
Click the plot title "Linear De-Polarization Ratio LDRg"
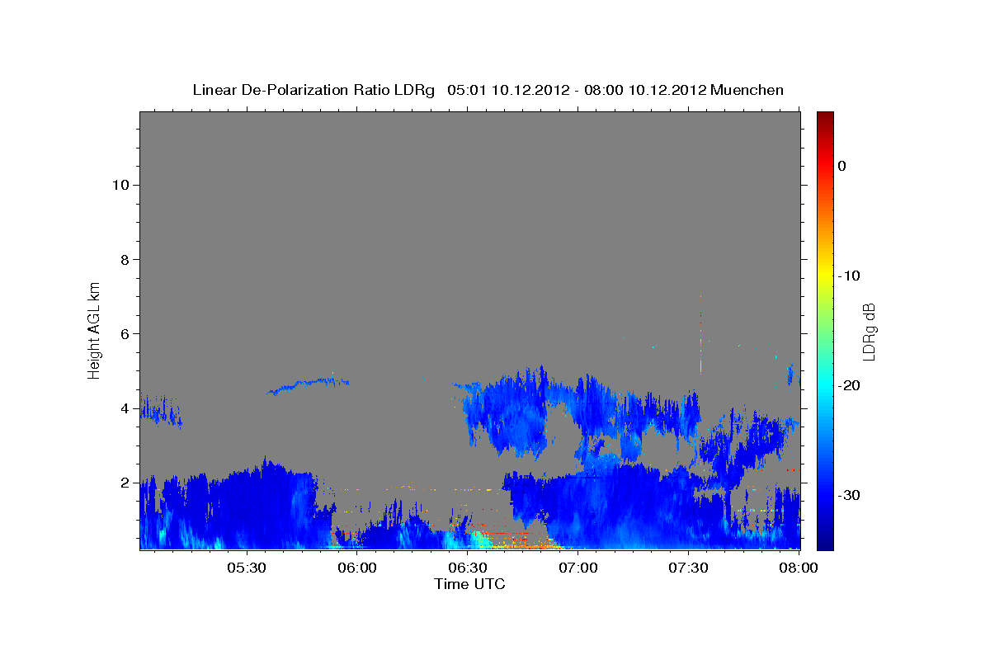[x=313, y=90]
